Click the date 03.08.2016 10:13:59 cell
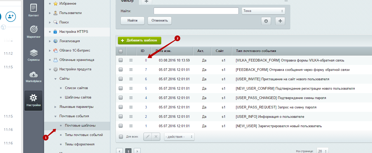 [x=174, y=60]
